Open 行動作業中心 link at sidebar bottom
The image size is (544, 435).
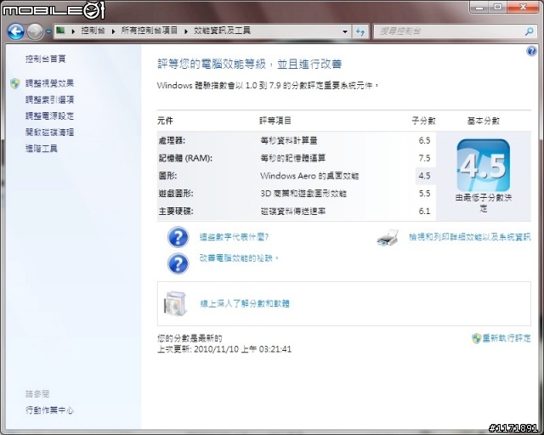tap(49, 410)
